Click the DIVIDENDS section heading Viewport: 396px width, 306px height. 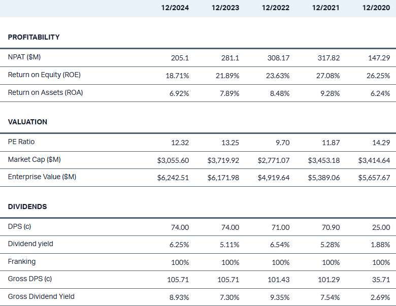pyautogui.click(x=27, y=207)
